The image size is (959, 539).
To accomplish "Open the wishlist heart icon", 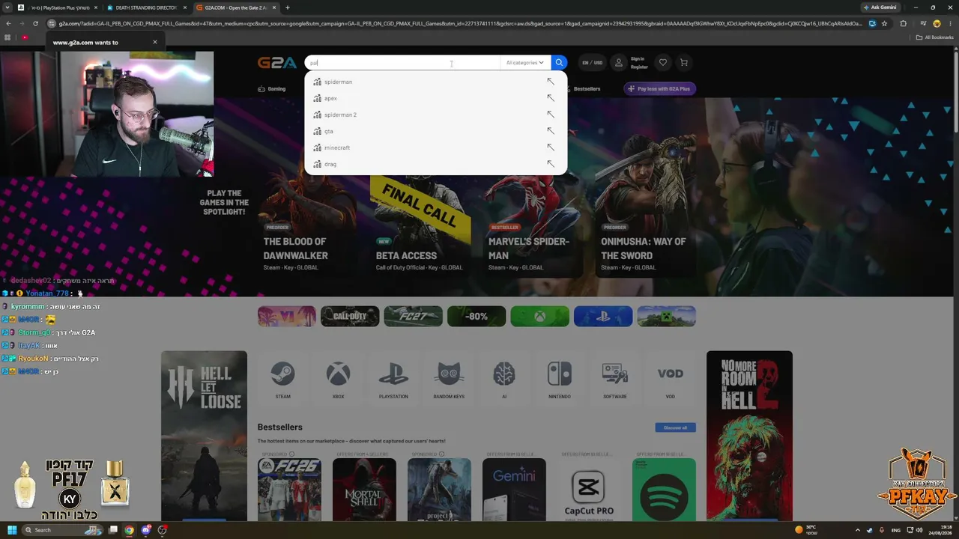I will (x=662, y=63).
